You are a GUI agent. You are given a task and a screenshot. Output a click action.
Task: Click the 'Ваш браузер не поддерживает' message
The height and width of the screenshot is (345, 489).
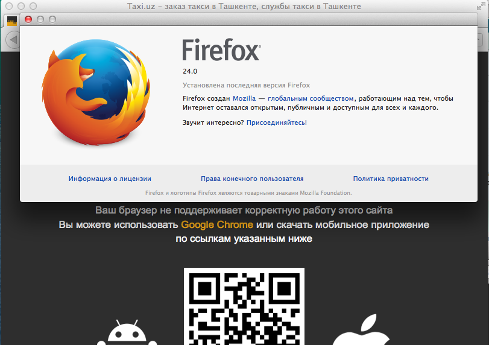(x=244, y=210)
